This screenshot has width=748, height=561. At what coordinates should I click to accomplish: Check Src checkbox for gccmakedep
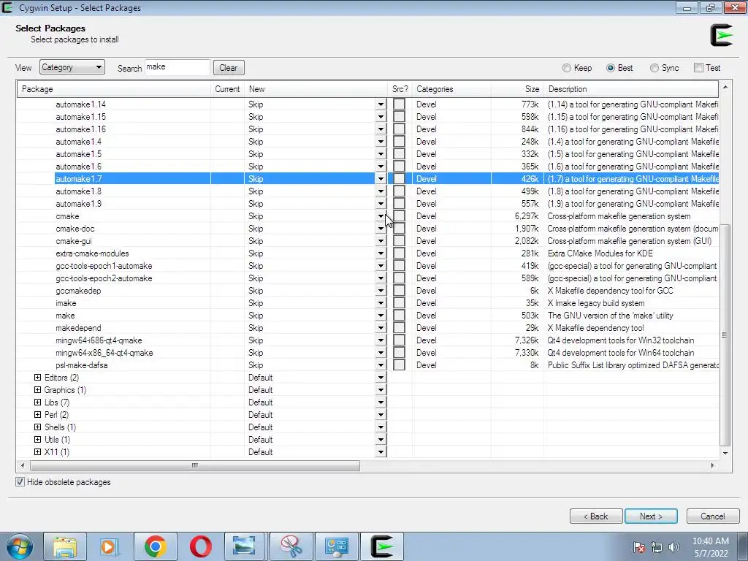pos(400,291)
